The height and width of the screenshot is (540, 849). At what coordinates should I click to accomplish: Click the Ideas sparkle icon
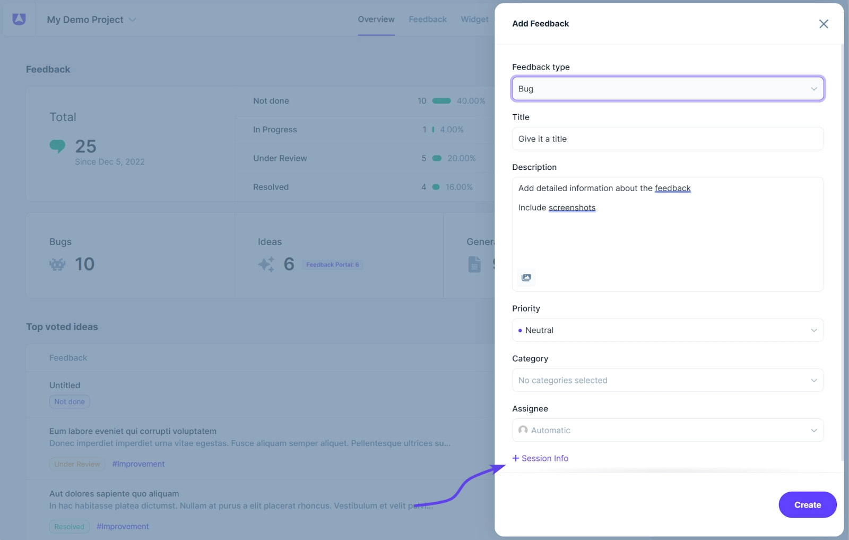(x=266, y=264)
